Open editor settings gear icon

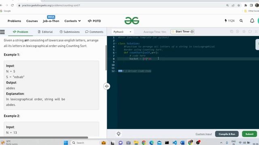click(x=244, y=31)
